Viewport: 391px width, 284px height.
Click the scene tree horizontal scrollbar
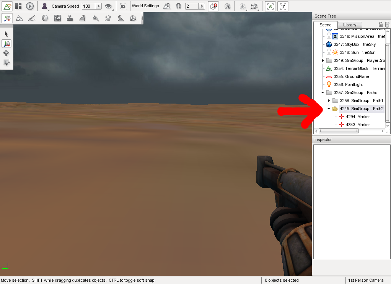click(x=339, y=131)
